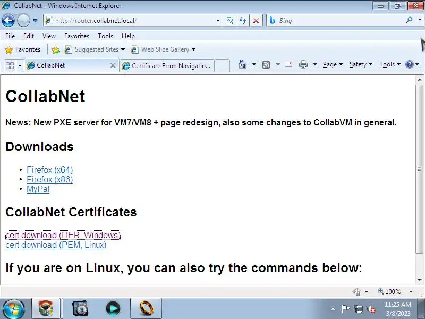
Task: Click cert download (PEM, Linux) link
Action: [x=56, y=245]
